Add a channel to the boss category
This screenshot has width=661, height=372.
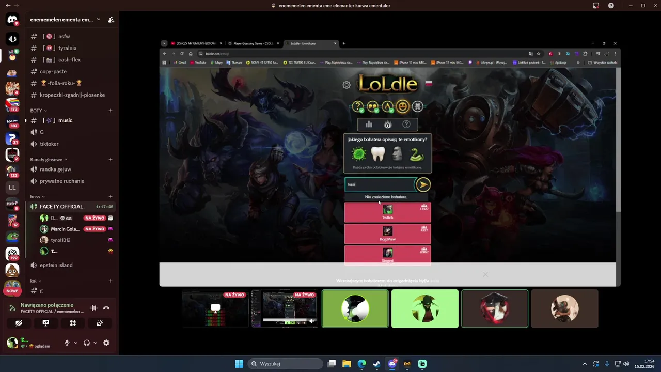point(111,197)
